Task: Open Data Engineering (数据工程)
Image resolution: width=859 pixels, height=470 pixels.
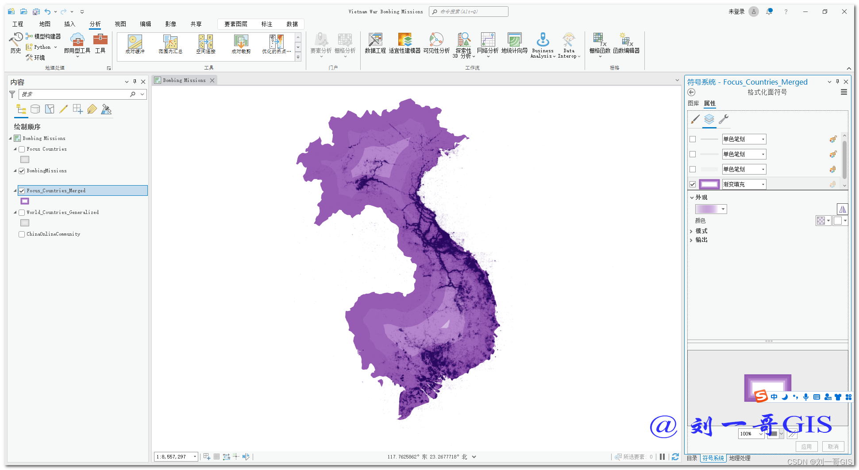Action: click(x=375, y=43)
